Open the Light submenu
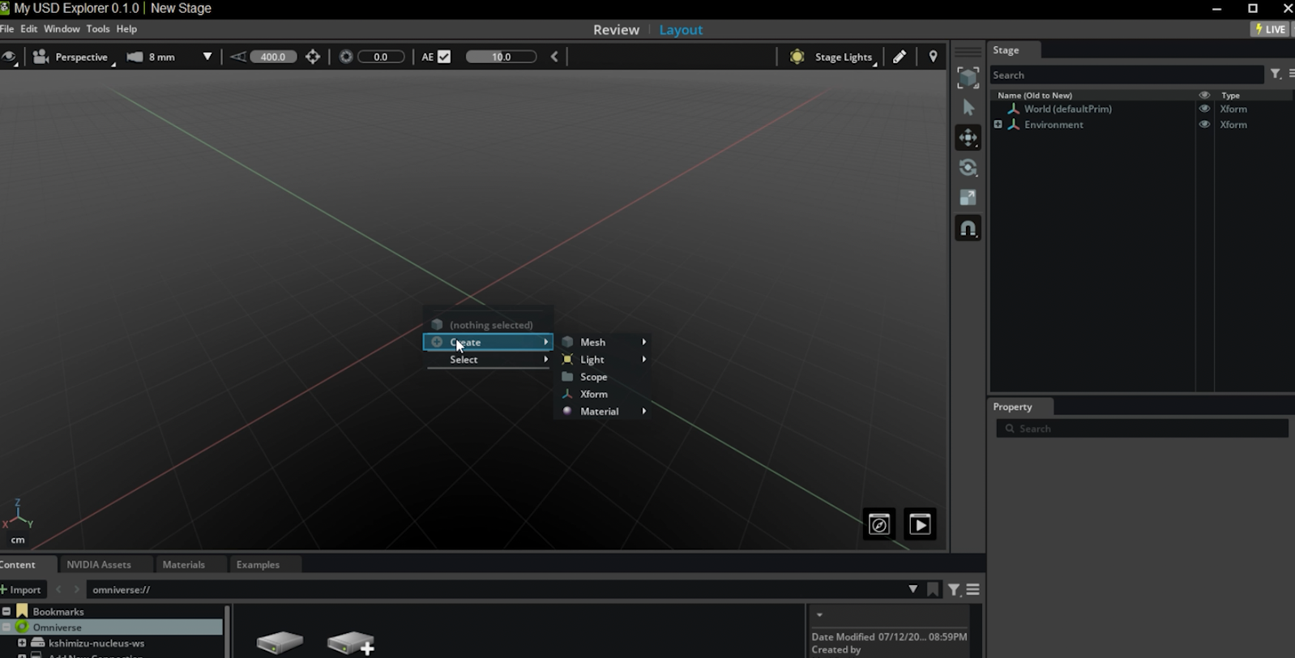 pos(604,360)
